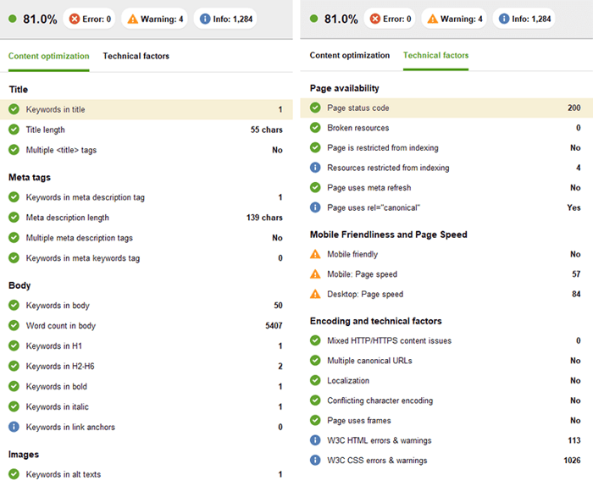Click the info icon beside Resources restricted from indexing
Screen dimensions: 593x497
pos(315,168)
